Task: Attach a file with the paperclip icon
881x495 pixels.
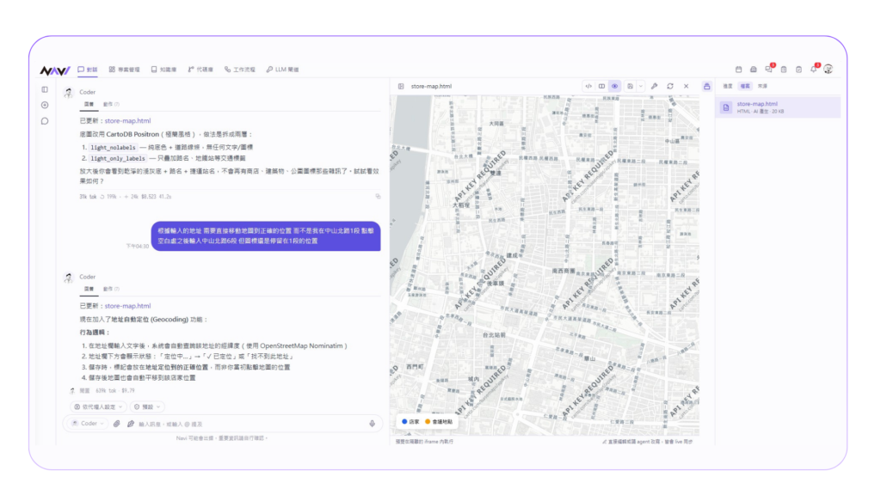Action: click(x=117, y=424)
